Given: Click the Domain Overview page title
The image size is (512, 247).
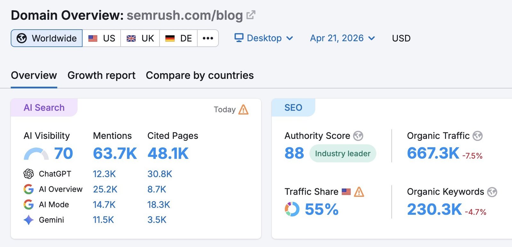Looking at the screenshot, I should pyautogui.click(x=67, y=15).
